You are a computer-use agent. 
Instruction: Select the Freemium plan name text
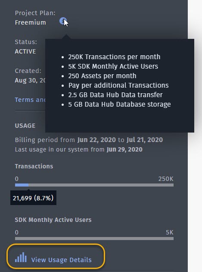31,22
